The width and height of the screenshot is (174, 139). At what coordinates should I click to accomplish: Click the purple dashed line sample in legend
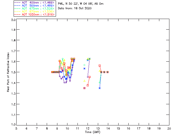tap(17, 2)
